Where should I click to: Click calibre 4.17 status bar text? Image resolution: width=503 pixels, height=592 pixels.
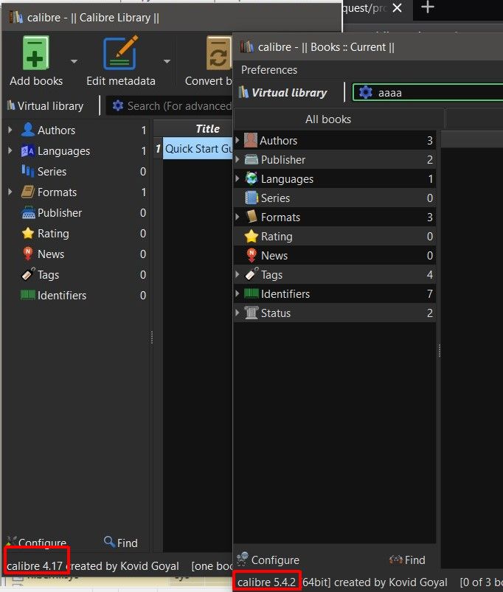click(x=35, y=566)
